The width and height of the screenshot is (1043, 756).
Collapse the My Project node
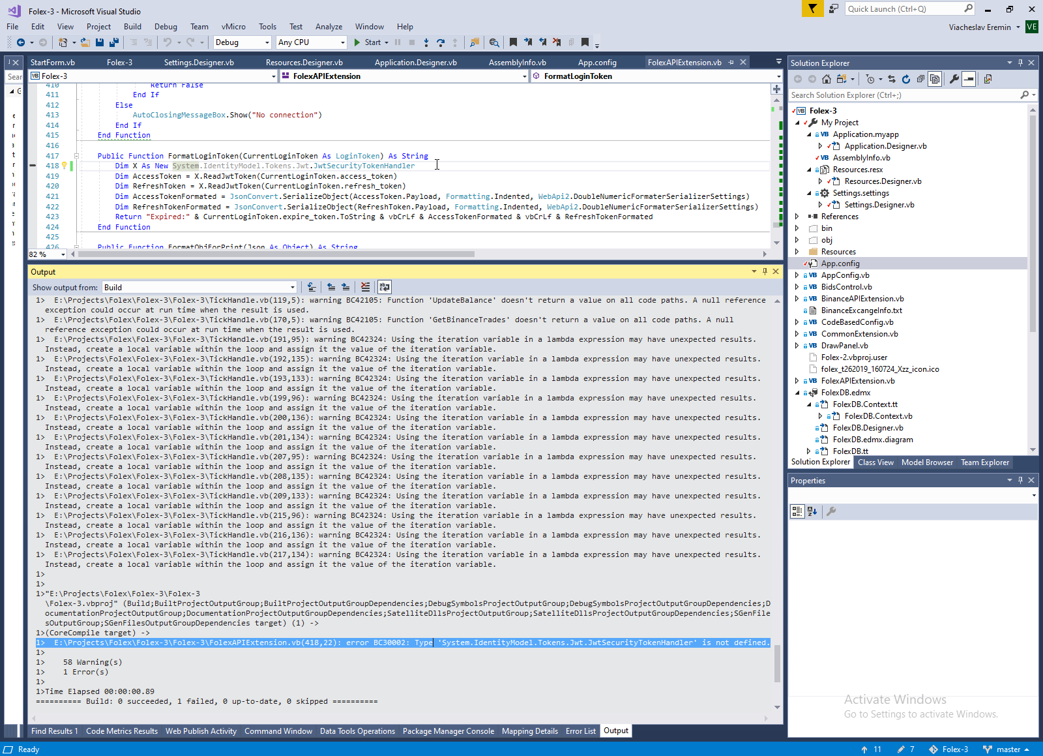(x=797, y=123)
